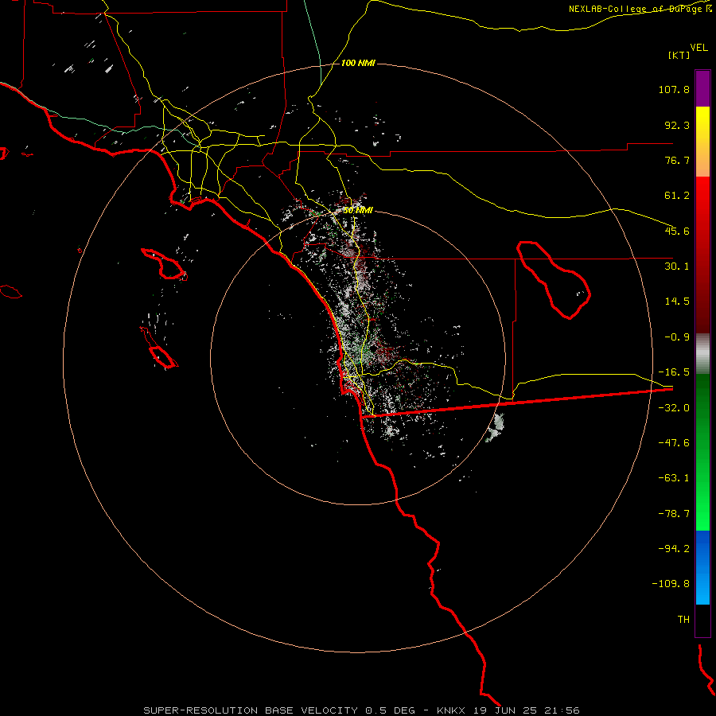The image size is (716, 716).
Task: Click the gray echo blob on 50 NMI ring
Action: (495, 428)
